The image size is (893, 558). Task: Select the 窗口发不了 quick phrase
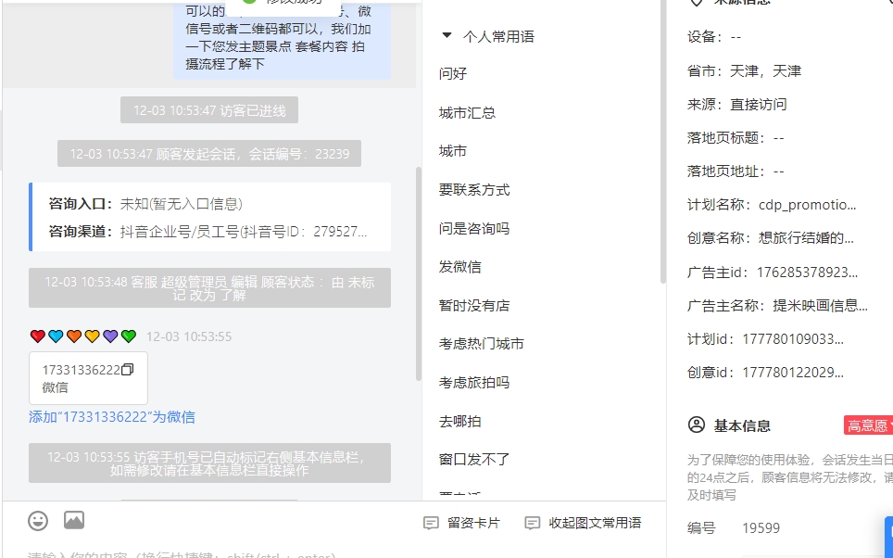(x=474, y=460)
